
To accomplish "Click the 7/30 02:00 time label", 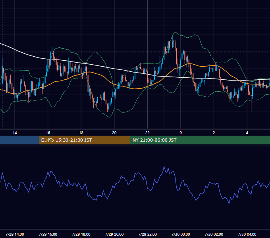I will 214,234.
